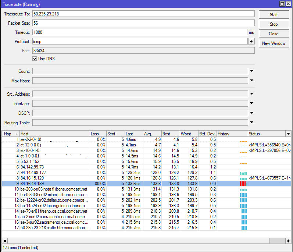Sort by the Hop column header

(x=11, y=134)
